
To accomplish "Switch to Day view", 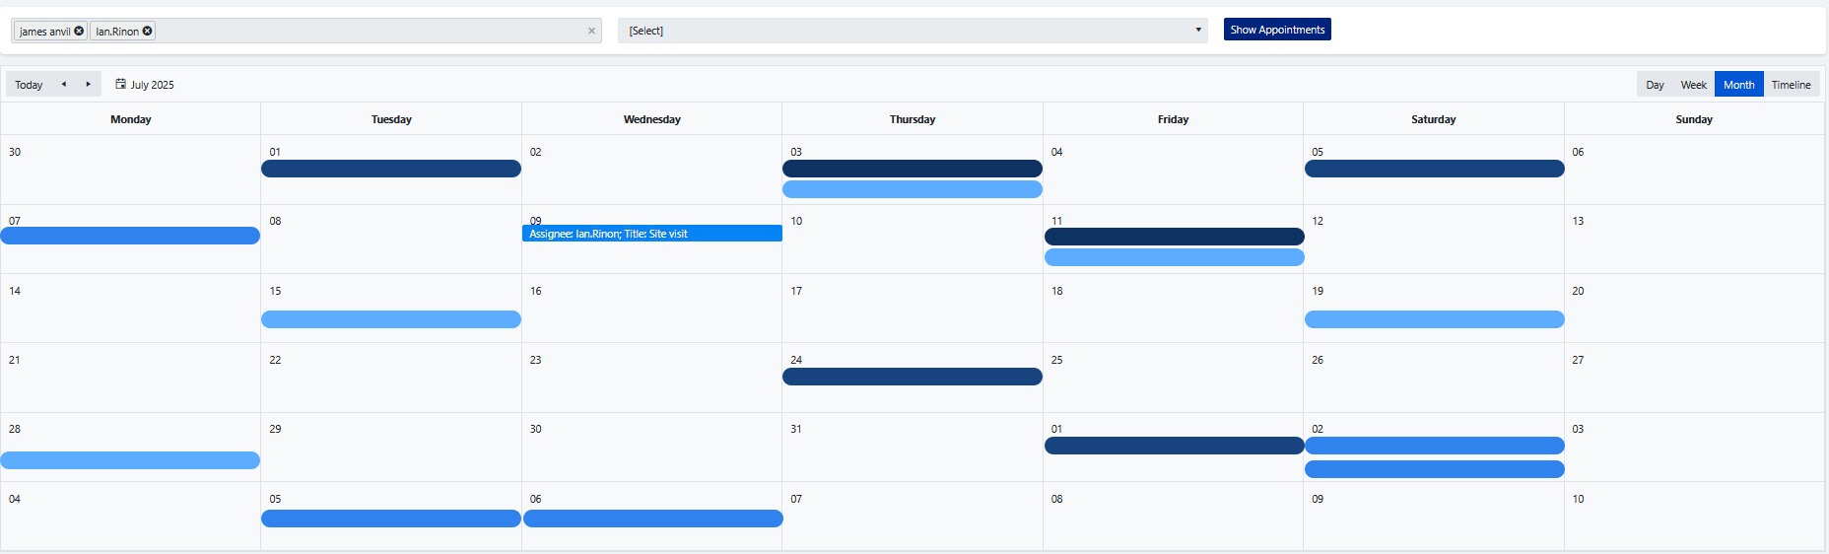I will pos(1655,85).
